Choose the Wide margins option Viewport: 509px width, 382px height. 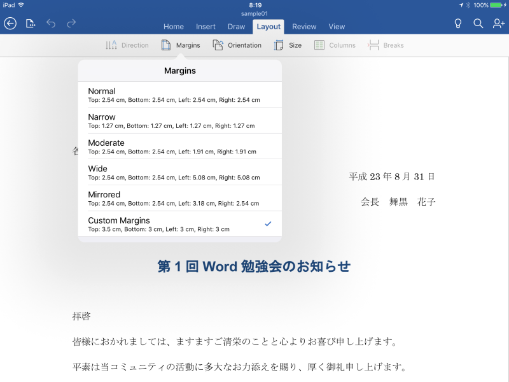click(180, 173)
